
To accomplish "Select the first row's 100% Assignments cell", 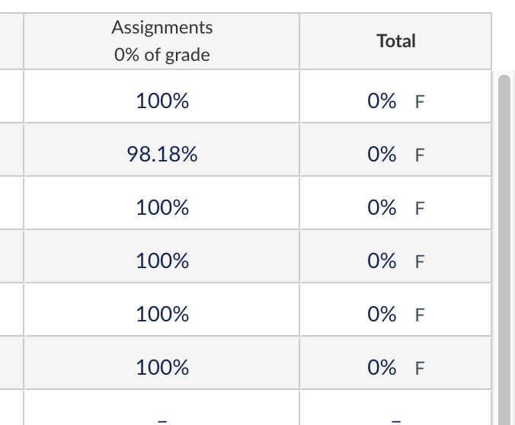I will coord(162,101).
